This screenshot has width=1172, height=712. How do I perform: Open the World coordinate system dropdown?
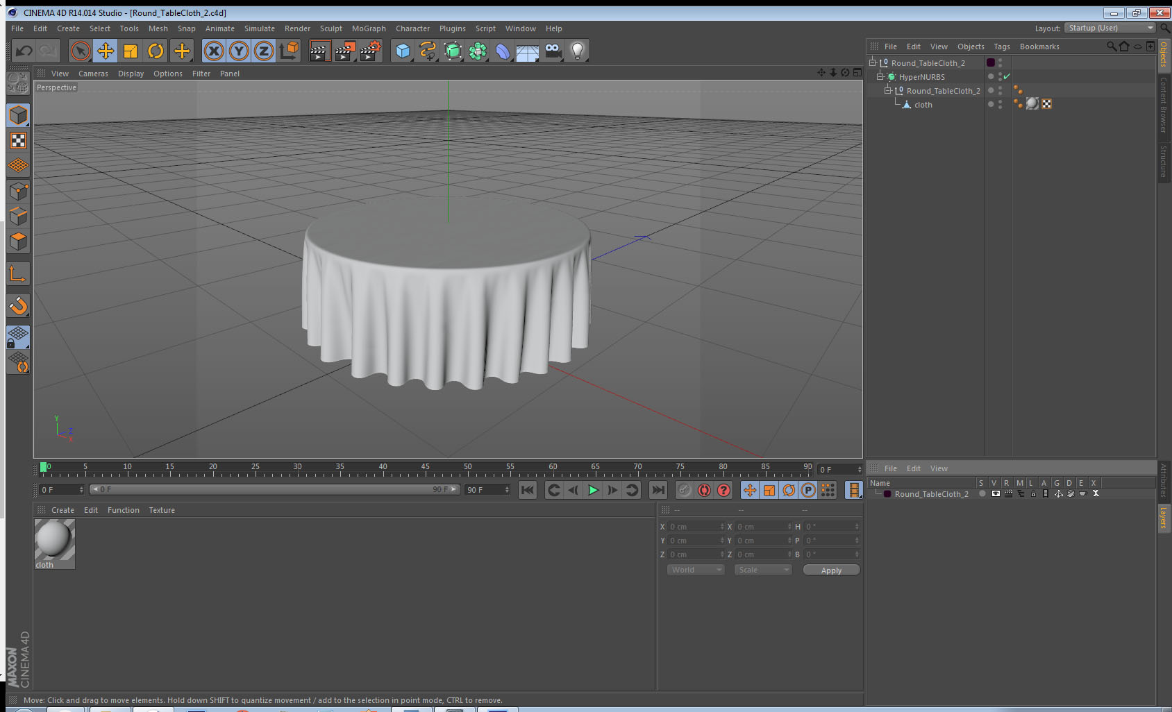[696, 570]
